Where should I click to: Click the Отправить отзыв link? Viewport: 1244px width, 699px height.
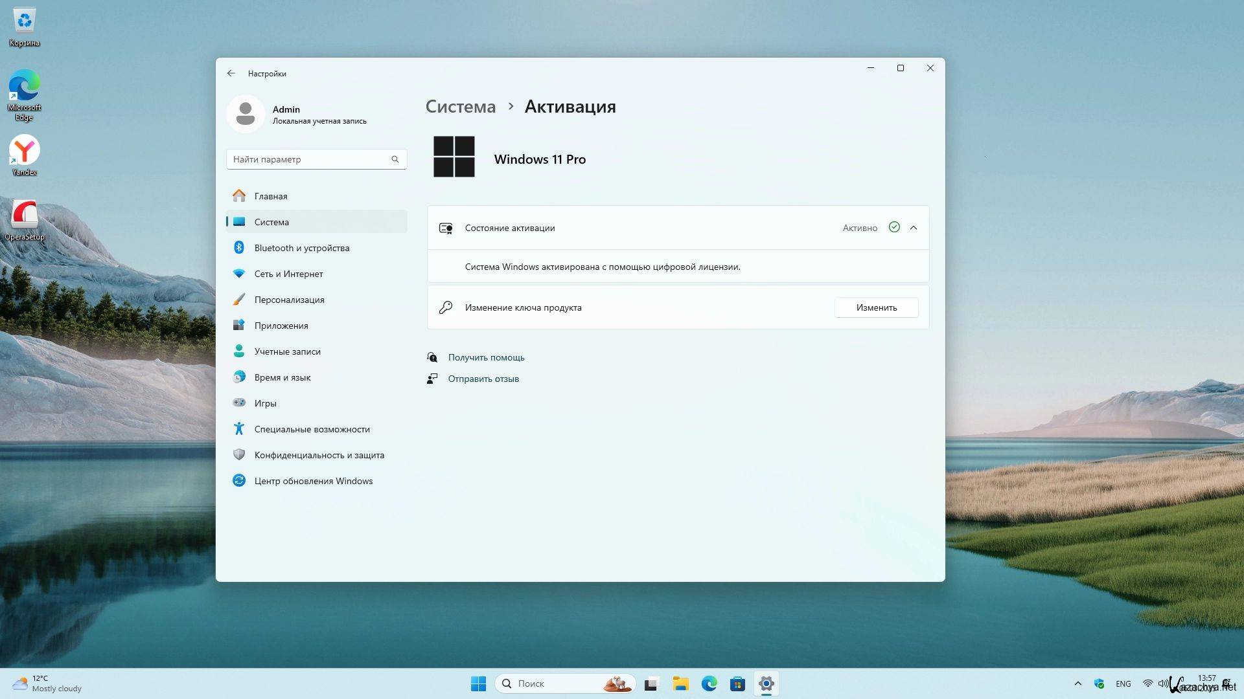click(x=483, y=379)
